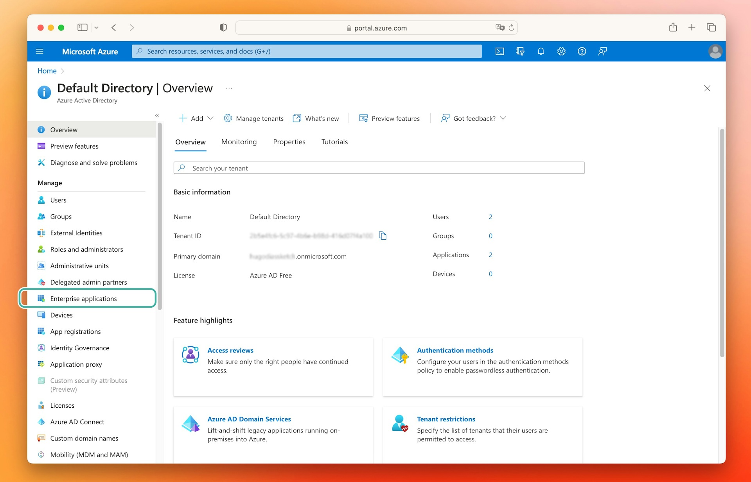Click Manage tenants in the toolbar

pyautogui.click(x=253, y=118)
